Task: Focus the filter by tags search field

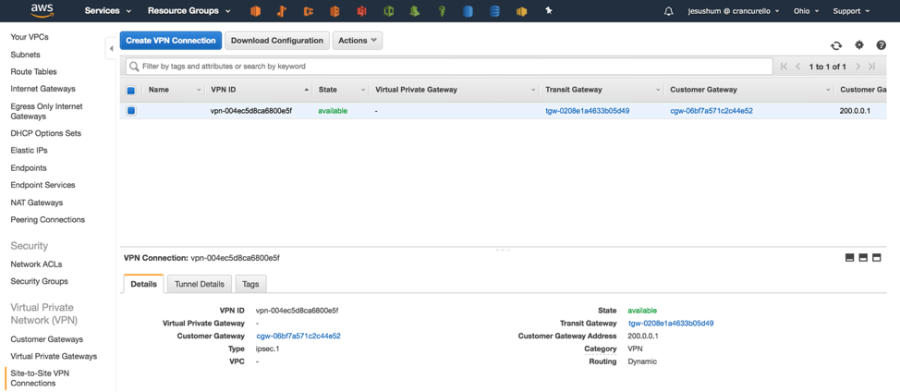Action: (449, 67)
